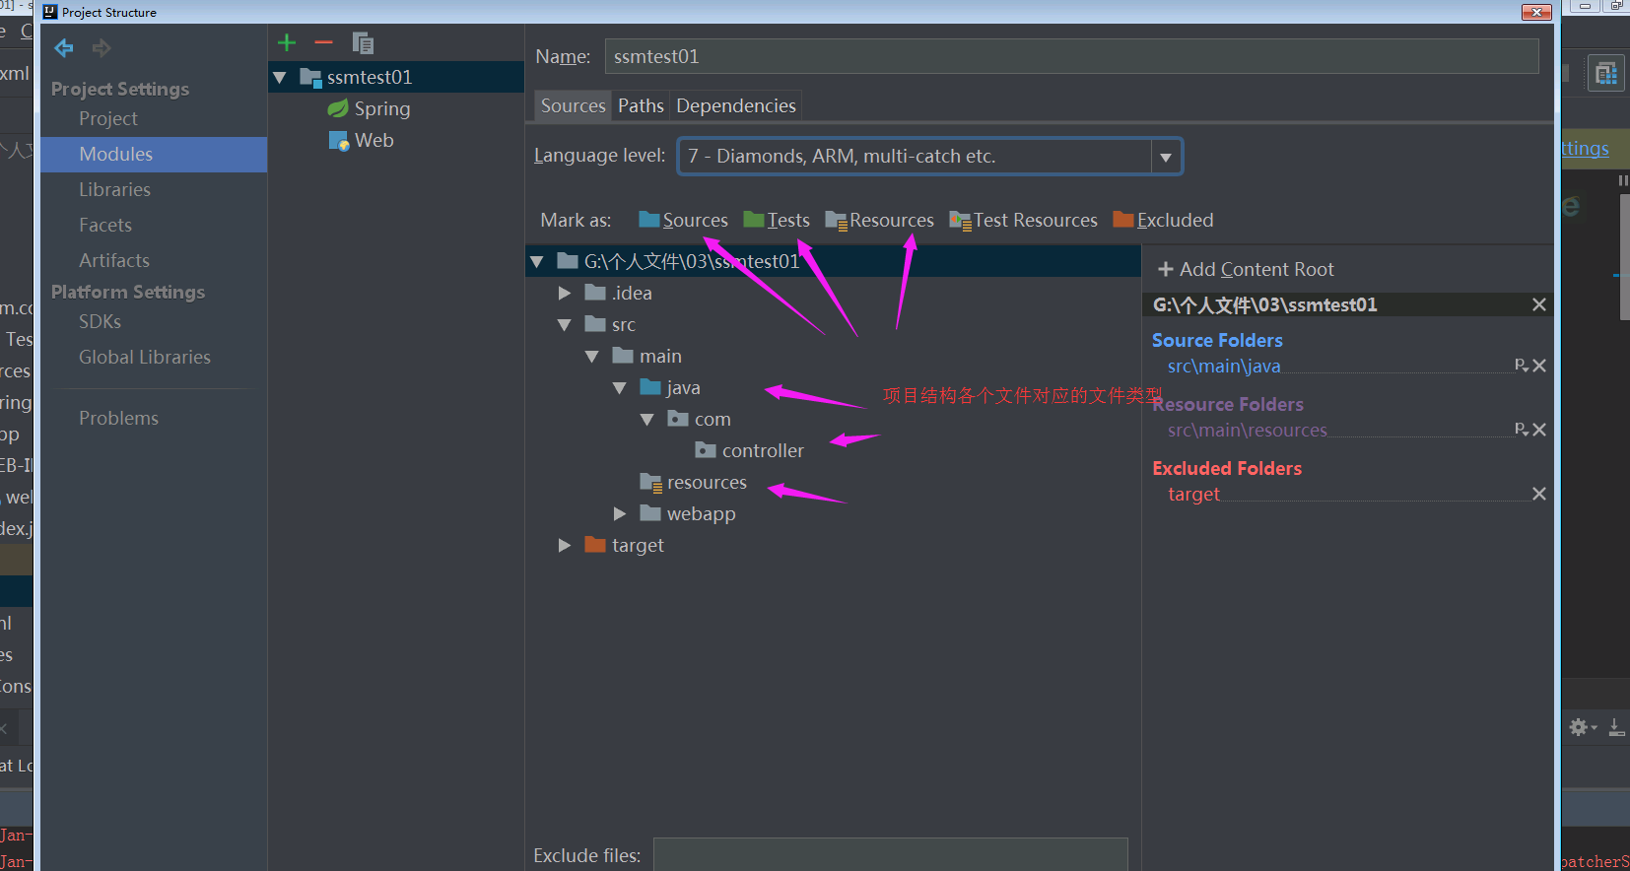This screenshot has height=871, width=1630.
Task: Mark folder as Test Resources
Action: tap(1023, 220)
